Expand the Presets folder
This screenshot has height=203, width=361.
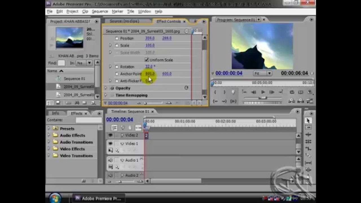click(x=49, y=128)
